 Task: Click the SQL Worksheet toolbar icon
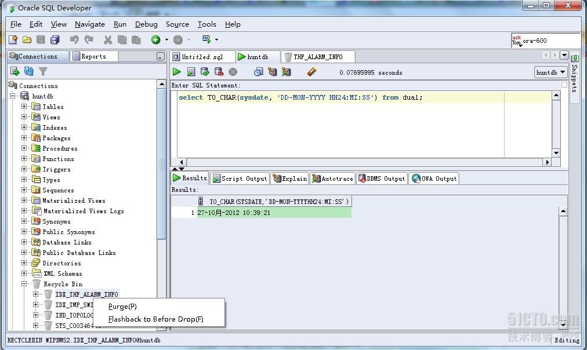pos(206,39)
